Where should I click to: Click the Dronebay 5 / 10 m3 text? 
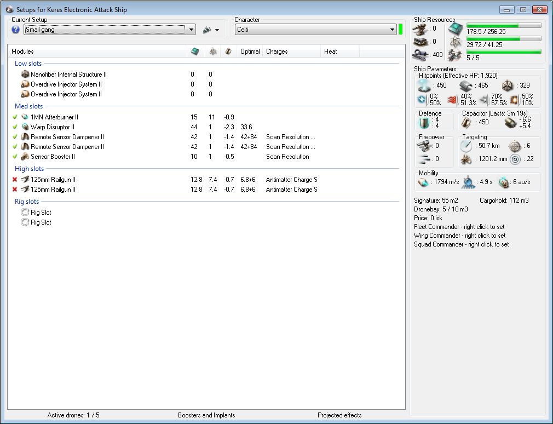(x=441, y=209)
